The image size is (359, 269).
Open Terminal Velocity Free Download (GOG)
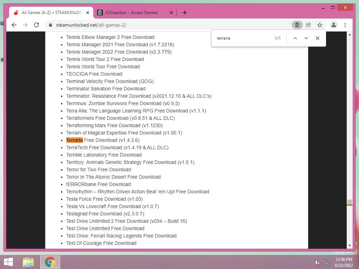coord(110,81)
